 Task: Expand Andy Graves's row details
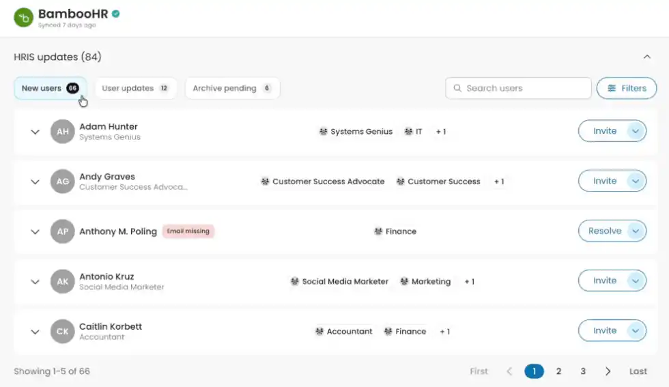tap(35, 182)
